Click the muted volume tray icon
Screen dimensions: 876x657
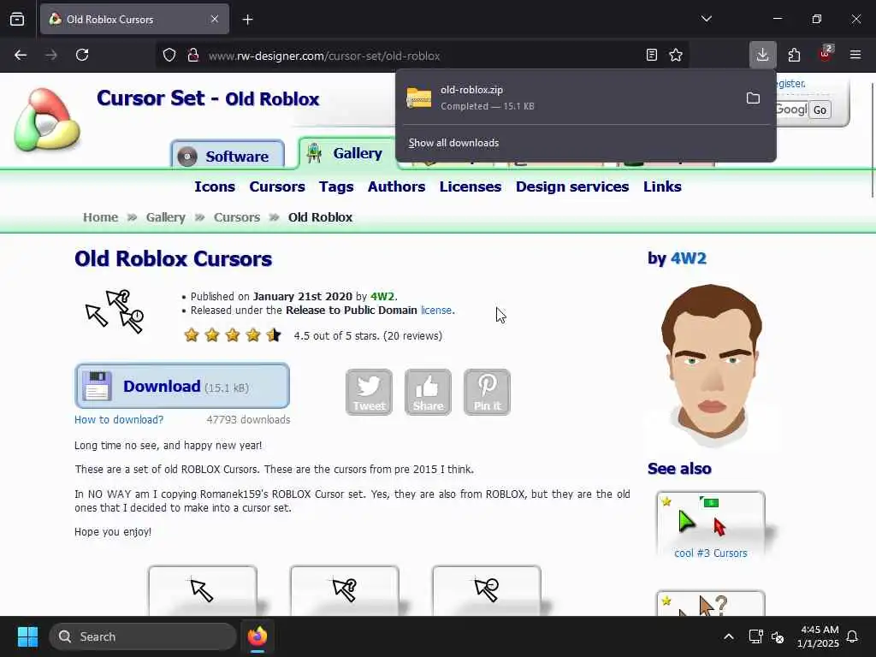[778, 636]
